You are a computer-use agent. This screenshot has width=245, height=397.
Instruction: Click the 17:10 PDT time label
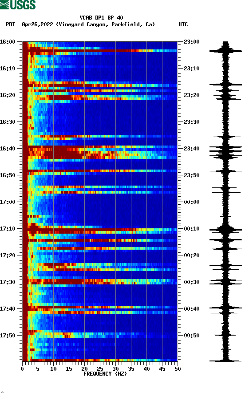coord(8,229)
